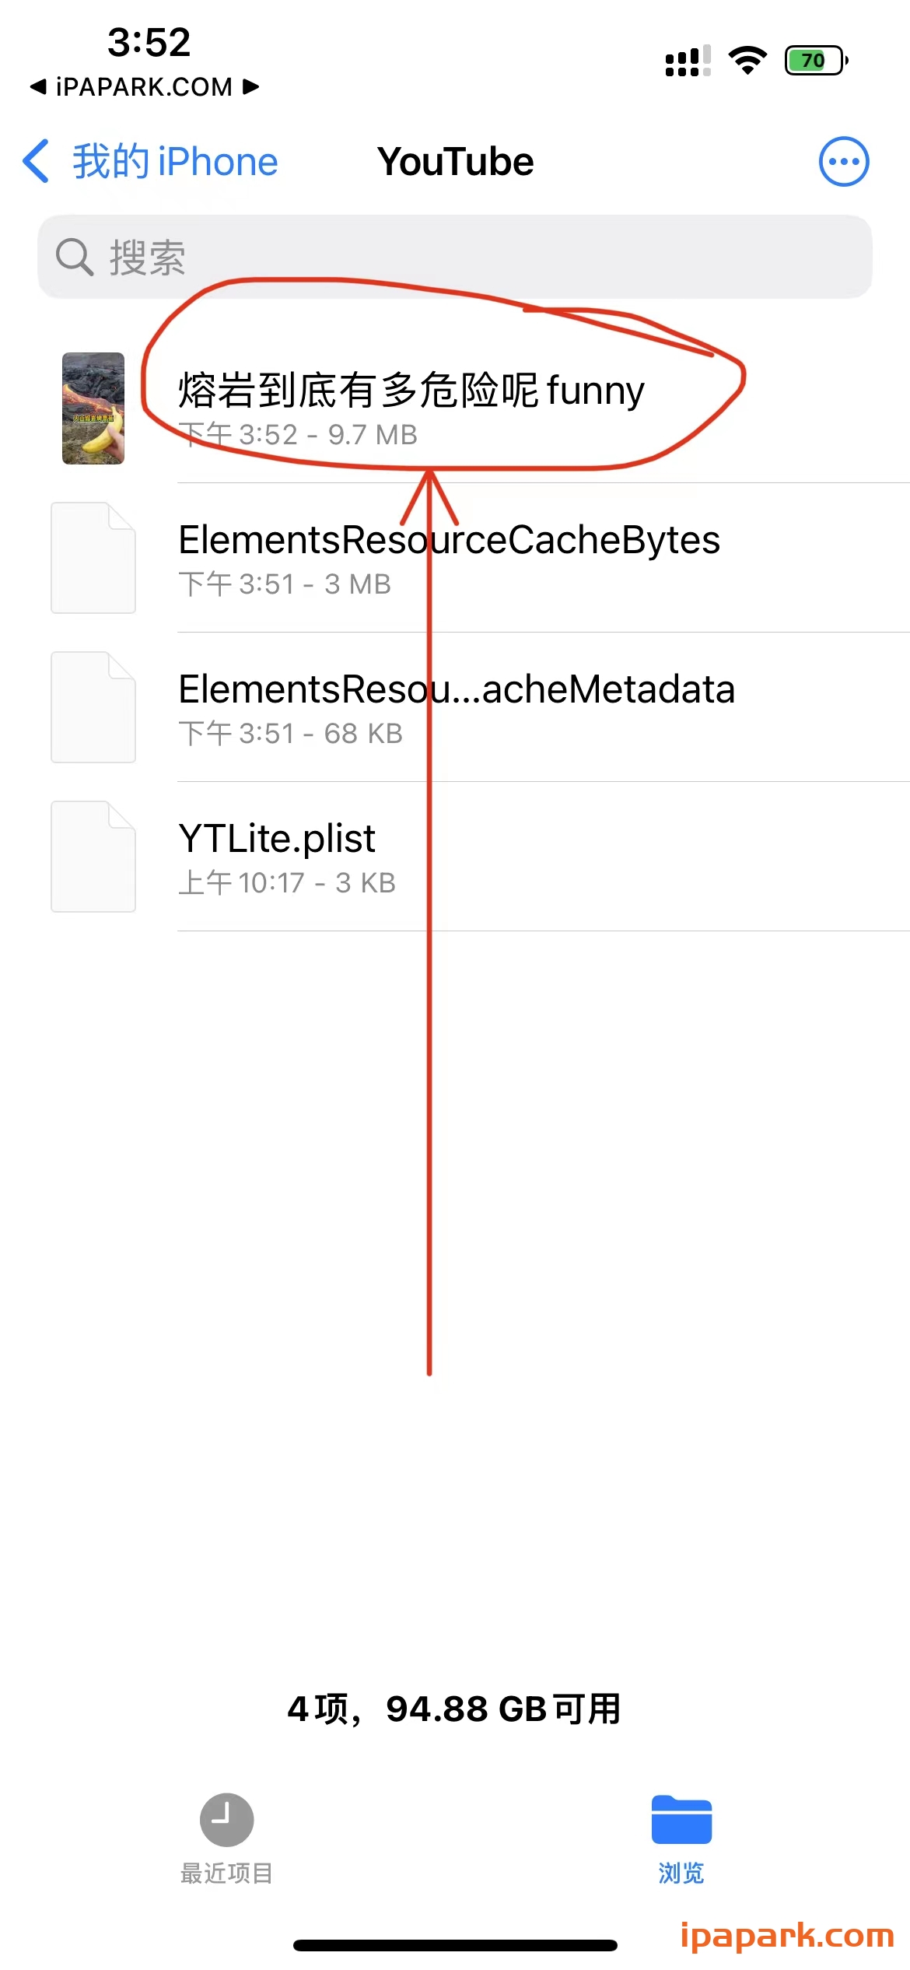Tap the YTLite.plist file icon

(93, 857)
